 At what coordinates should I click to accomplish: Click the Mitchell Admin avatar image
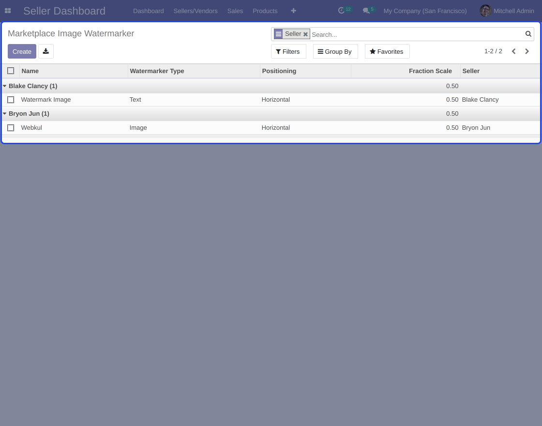coord(485,11)
